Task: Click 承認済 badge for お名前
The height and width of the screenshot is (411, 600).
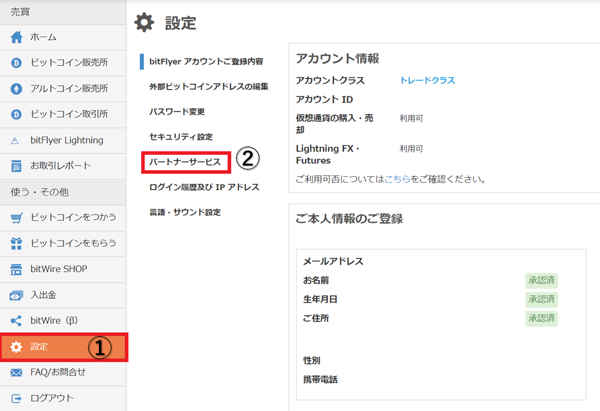Action: (x=542, y=281)
